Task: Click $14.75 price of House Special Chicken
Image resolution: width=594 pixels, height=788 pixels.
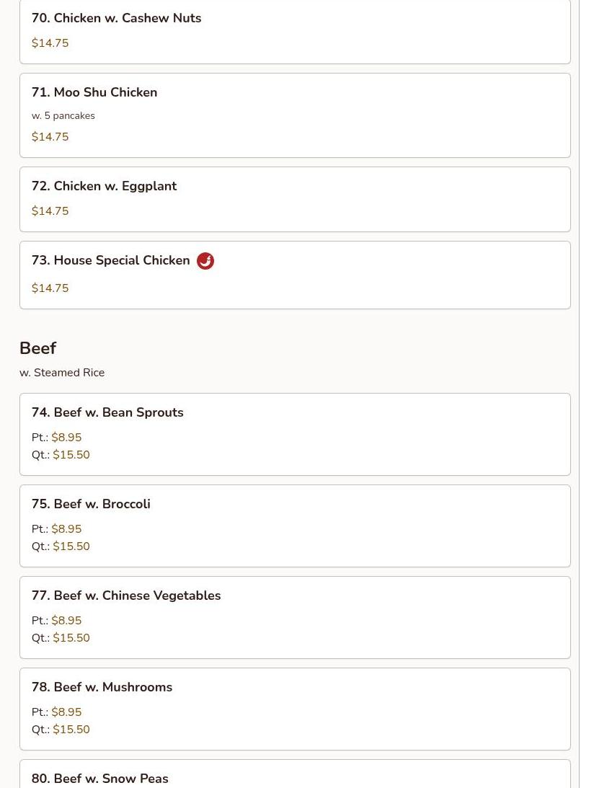Action: point(50,288)
